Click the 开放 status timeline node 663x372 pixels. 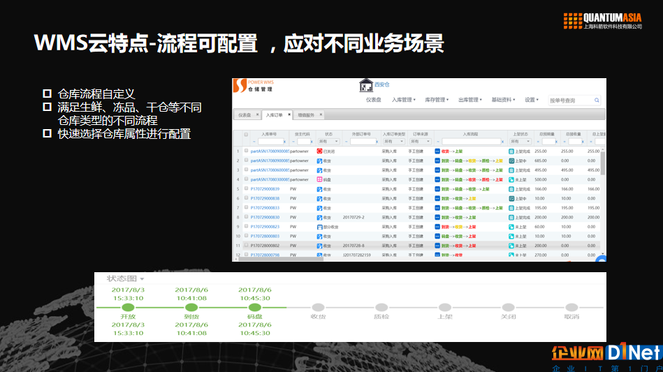128,307
